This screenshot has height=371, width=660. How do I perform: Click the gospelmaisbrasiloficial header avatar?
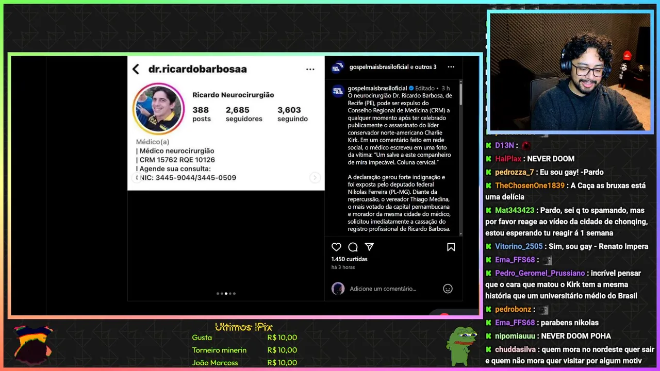coord(338,67)
